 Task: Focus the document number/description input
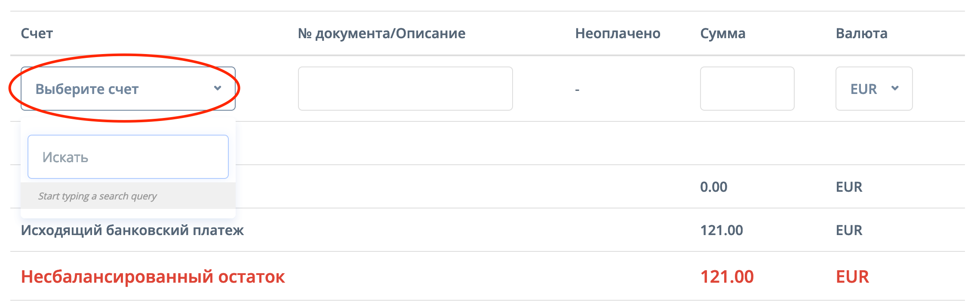tap(405, 89)
